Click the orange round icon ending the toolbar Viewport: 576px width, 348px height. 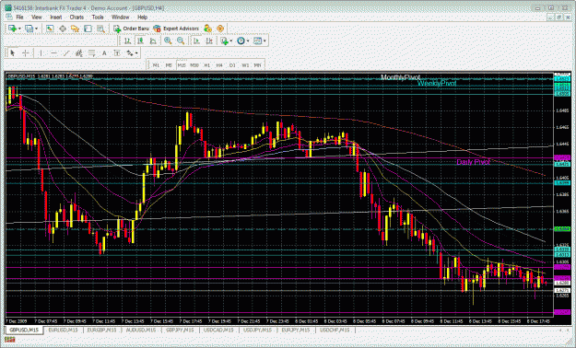[220, 29]
